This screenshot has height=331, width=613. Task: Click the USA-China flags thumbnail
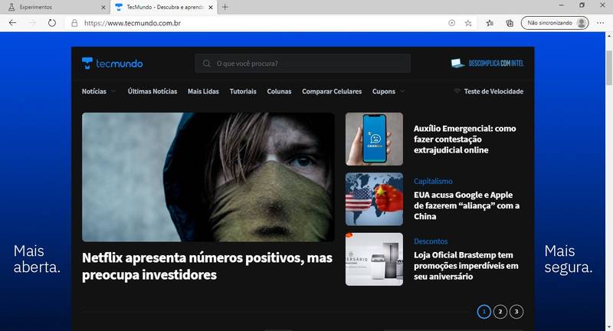(x=374, y=199)
